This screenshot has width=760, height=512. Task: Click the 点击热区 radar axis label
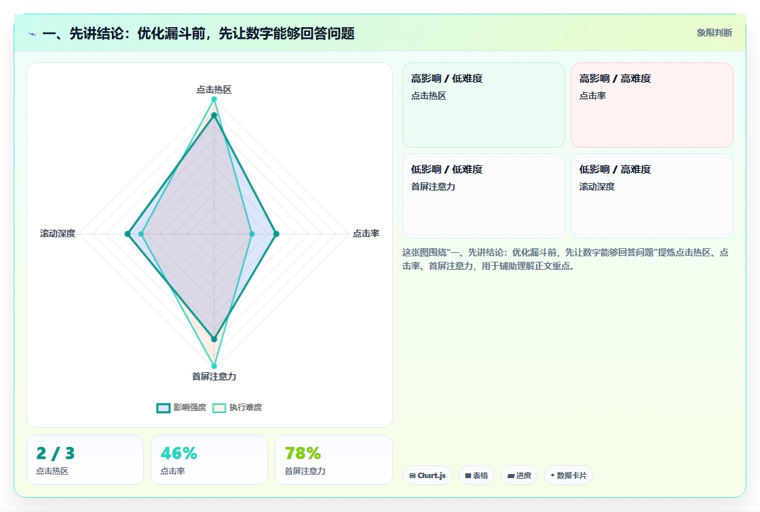pyautogui.click(x=214, y=90)
